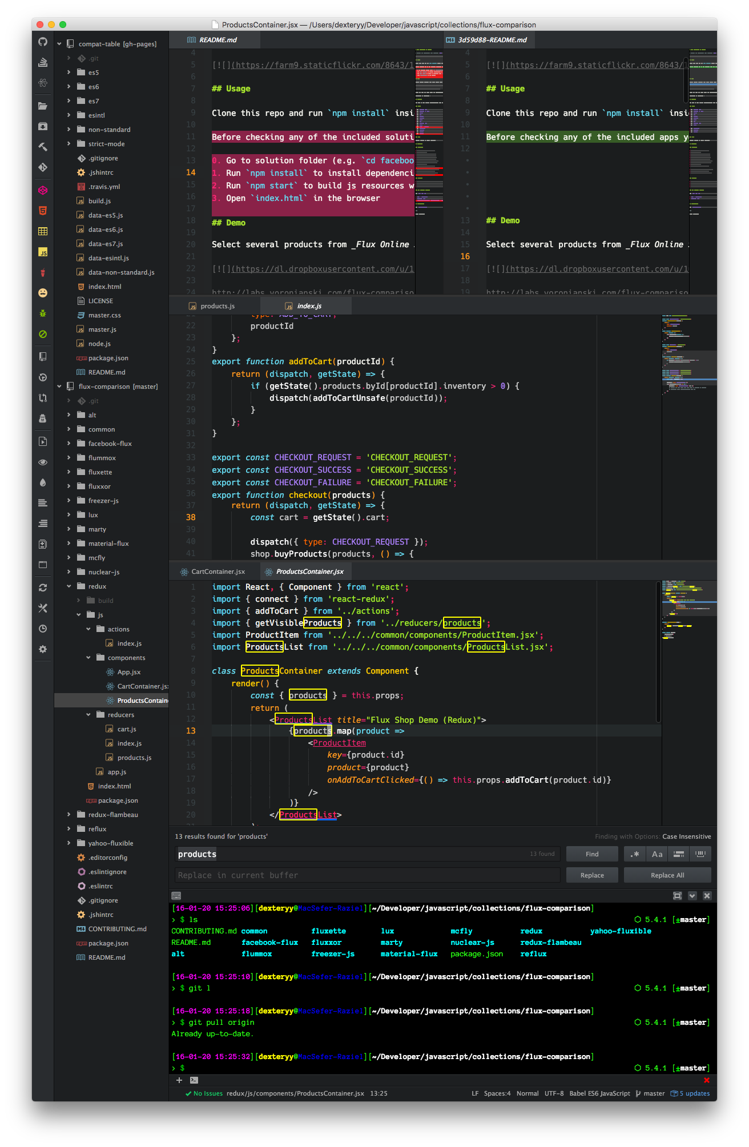Switch to the README.md tab

click(215, 40)
